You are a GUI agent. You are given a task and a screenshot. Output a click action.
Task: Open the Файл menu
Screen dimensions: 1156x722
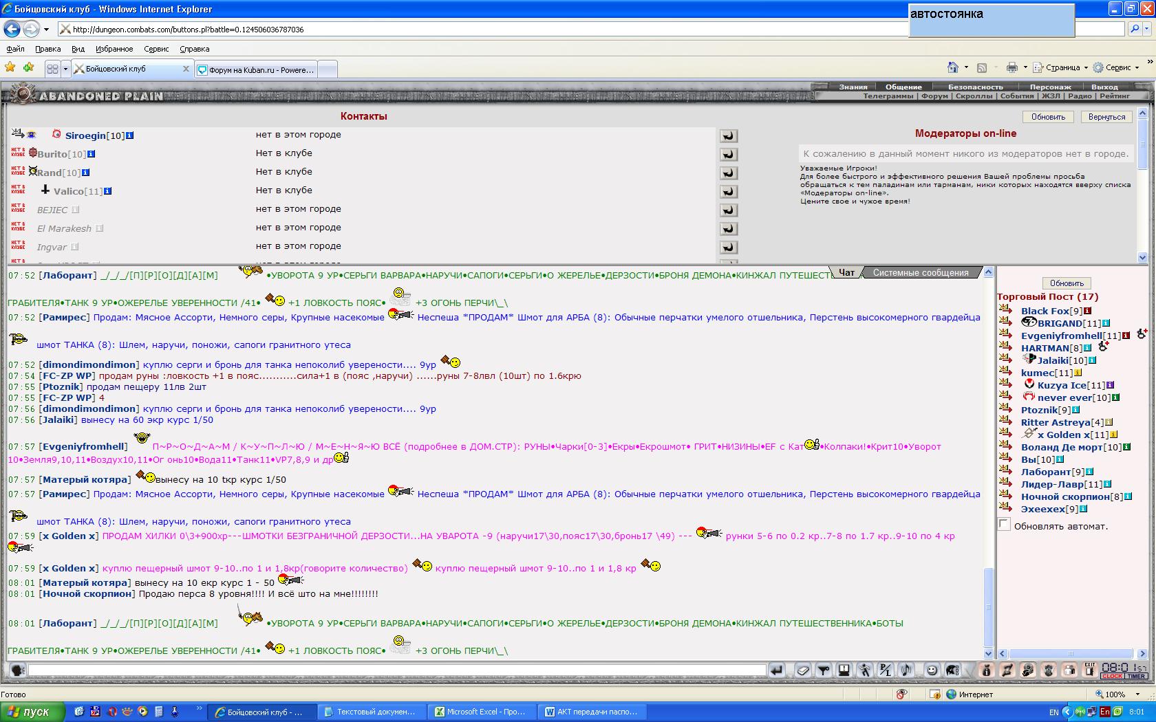pos(15,49)
